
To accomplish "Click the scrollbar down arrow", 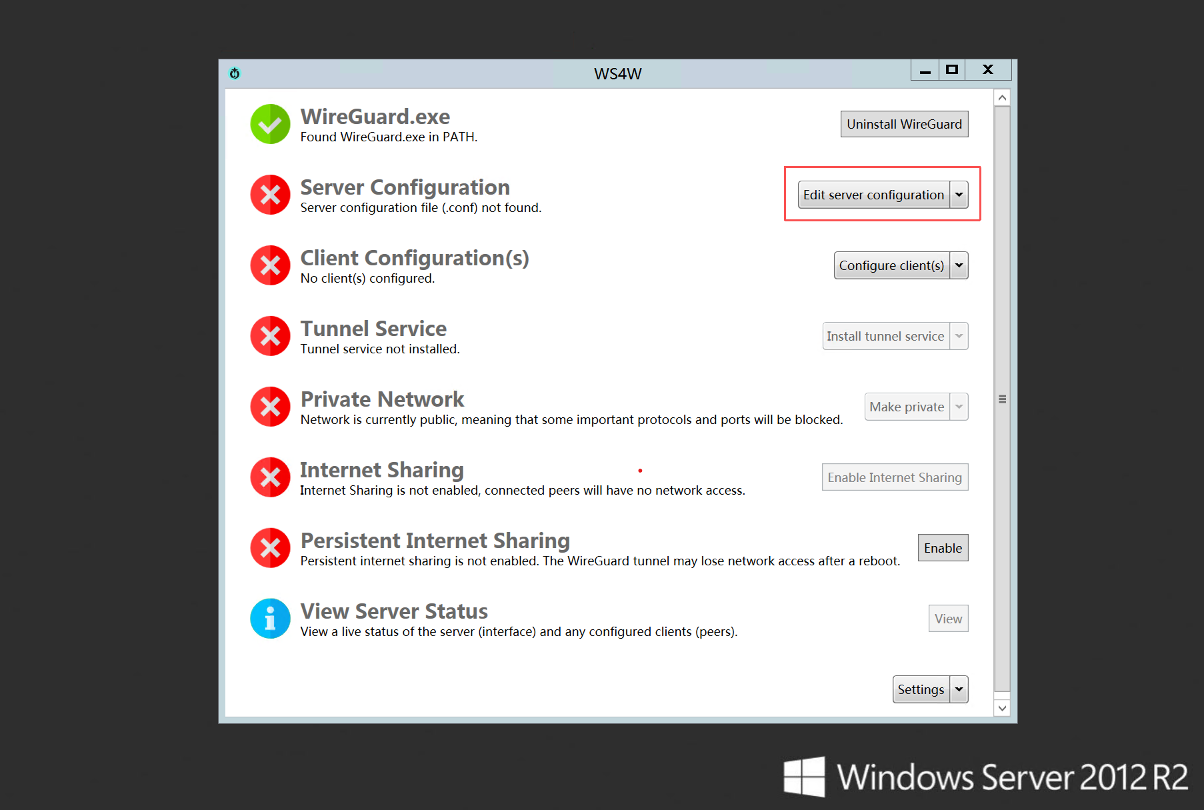I will 1002,708.
